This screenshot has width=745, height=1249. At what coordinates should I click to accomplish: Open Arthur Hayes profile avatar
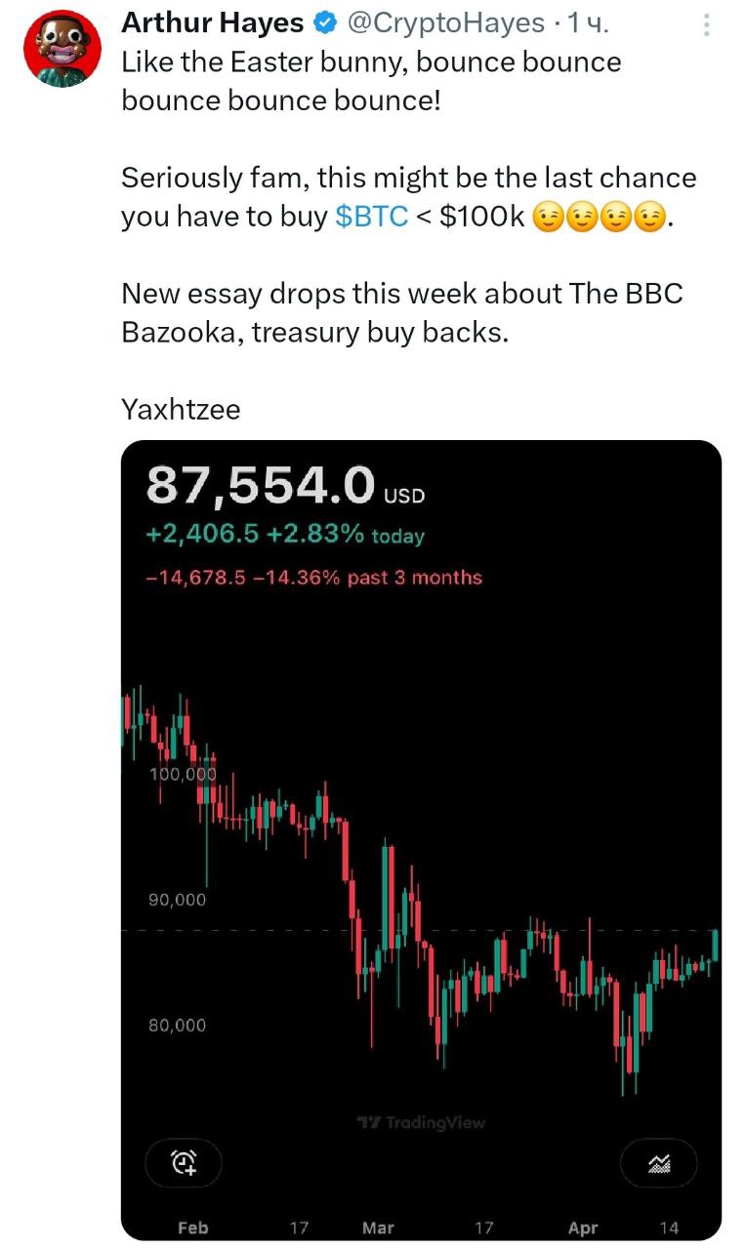coord(62,50)
